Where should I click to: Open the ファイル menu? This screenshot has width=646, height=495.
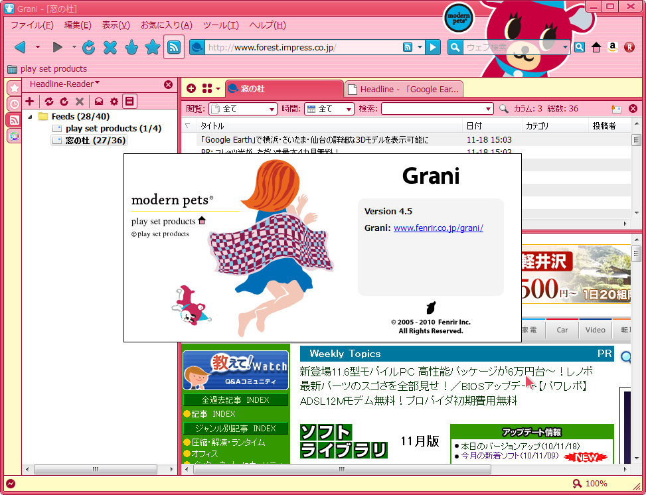pyautogui.click(x=32, y=25)
